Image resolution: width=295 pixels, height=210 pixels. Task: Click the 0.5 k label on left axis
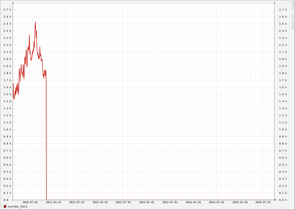[x=7, y=165]
